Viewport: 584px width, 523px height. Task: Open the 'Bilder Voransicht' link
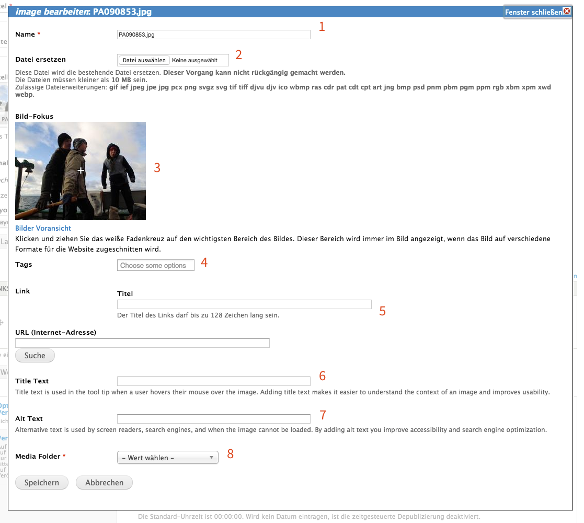(43, 228)
